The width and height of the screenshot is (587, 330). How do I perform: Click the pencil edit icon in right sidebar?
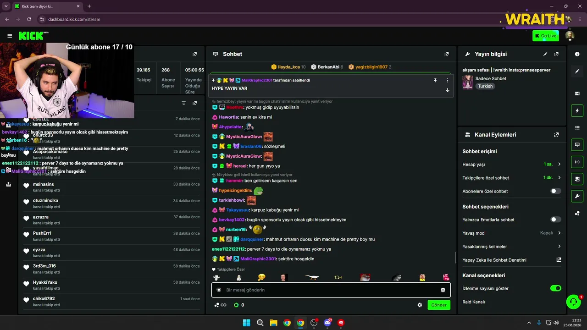tap(577, 71)
